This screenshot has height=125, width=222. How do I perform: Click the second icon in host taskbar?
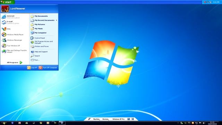point(12,123)
